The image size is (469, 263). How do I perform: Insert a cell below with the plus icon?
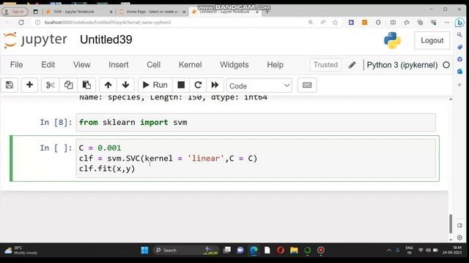(x=29, y=85)
